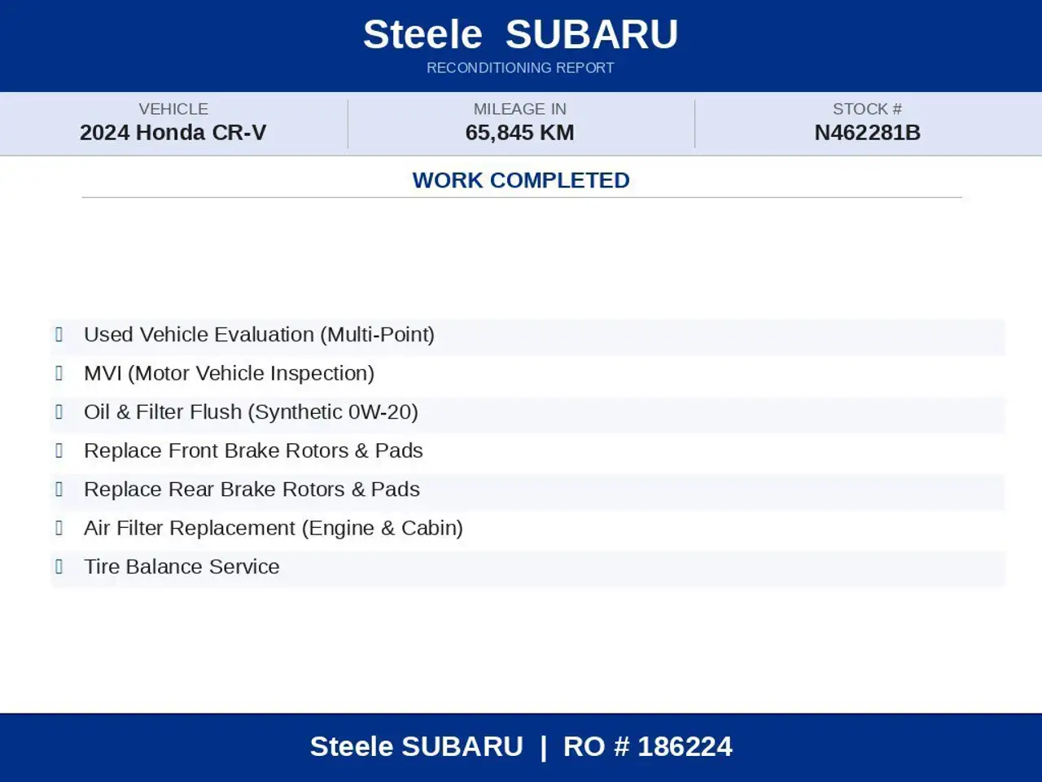Click the 65,845 KM mileage value

520,133
